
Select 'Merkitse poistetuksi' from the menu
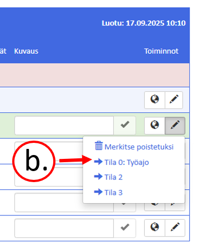tap(134, 147)
